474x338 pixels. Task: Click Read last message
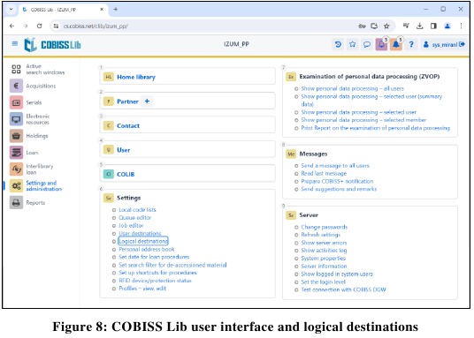pos(324,174)
